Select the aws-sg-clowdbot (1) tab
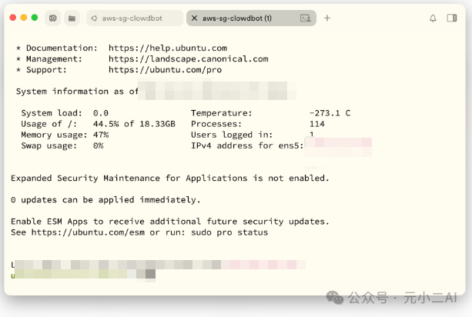472x317 pixels. pyautogui.click(x=251, y=18)
